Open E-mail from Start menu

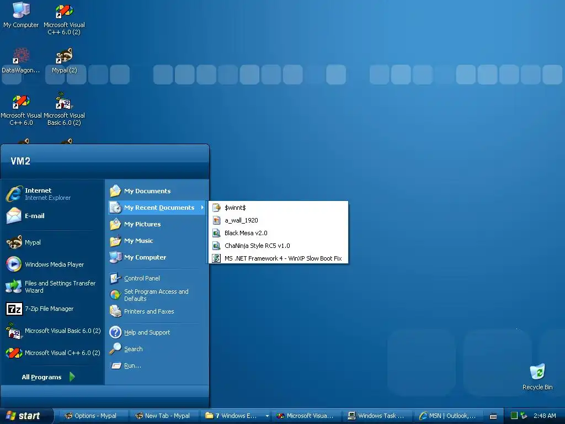click(x=52, y=216)
